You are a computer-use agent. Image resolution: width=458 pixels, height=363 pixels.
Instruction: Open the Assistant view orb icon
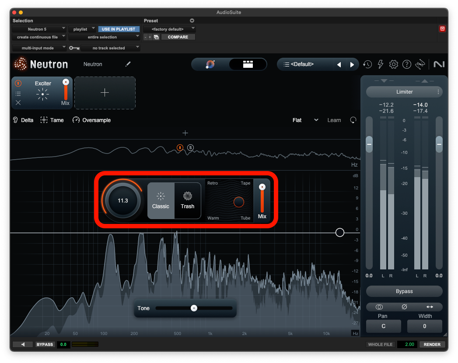[x=210, y=64]
